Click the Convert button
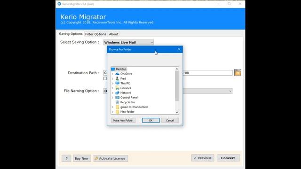Image resolution: width=301 pixels, height=169 pixels. click(x=228, y=158)
